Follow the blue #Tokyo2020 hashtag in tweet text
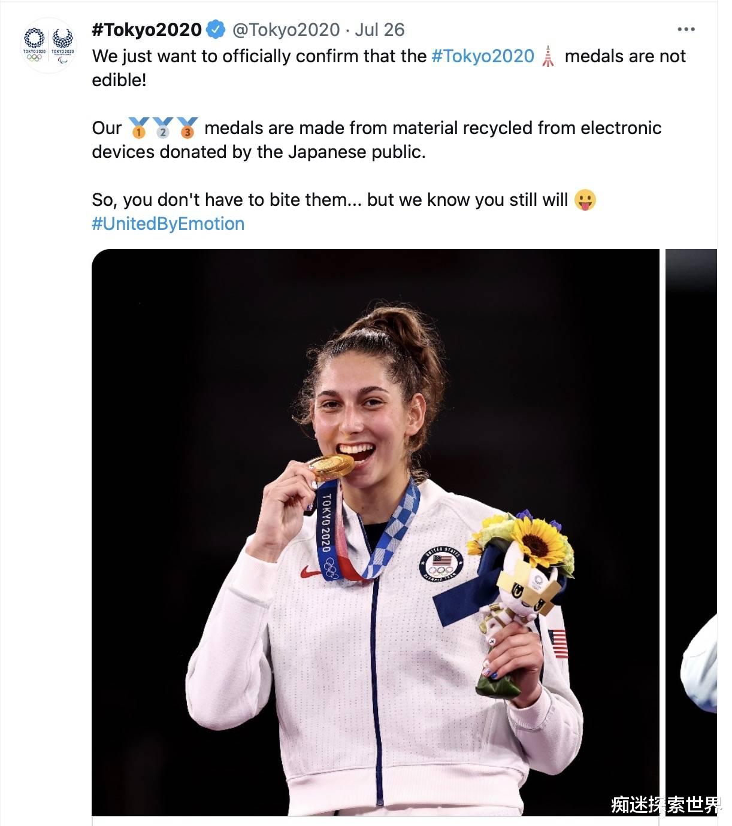The height and width of the screenshot is (826, 732). click(482, 56)
